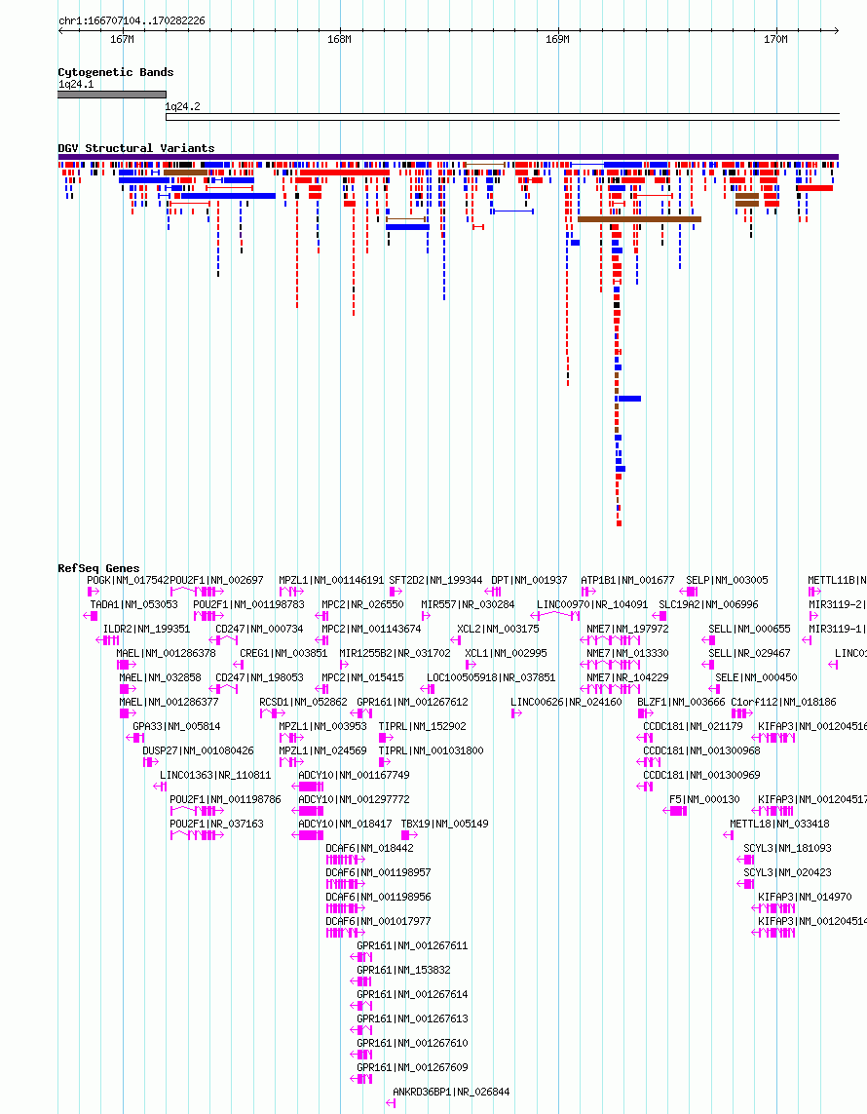The height and width of the screenshot is (1114, 867).
Task: Click the 170M ruler marker
Action: tap(775, 39)
